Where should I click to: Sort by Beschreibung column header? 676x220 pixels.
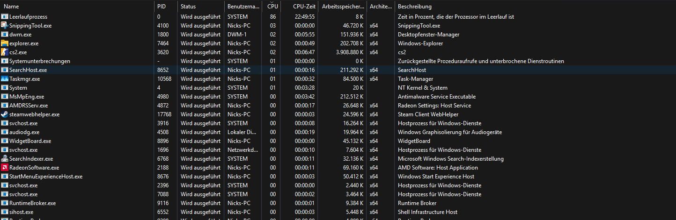coord(536,7)
